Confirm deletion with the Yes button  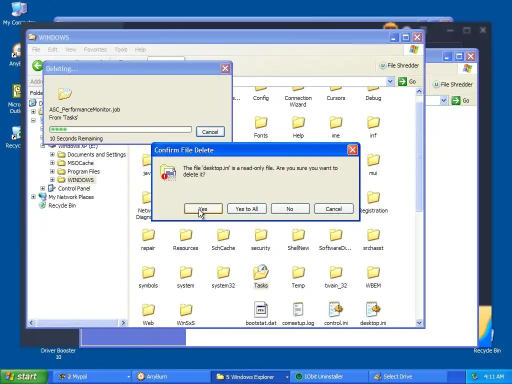203,209
